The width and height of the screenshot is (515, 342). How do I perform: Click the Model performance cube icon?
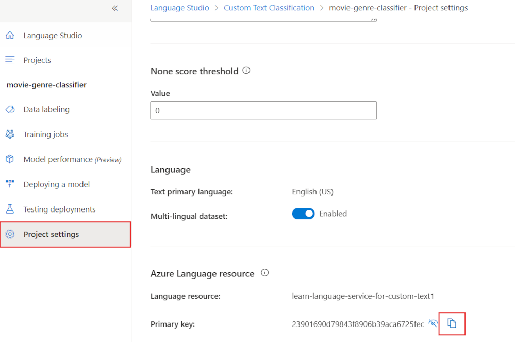click(10, 159)
